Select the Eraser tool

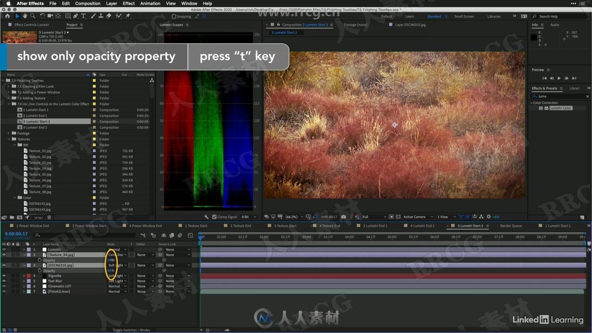109,16
